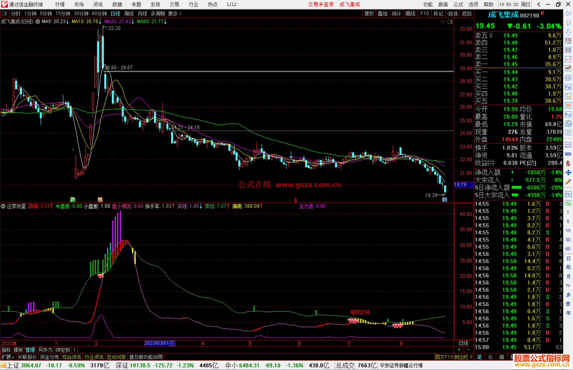Open the F10 company info sidebar icon

click(568, 87)
